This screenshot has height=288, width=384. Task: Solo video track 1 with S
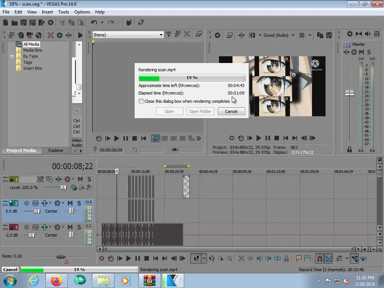coord(89,179)
